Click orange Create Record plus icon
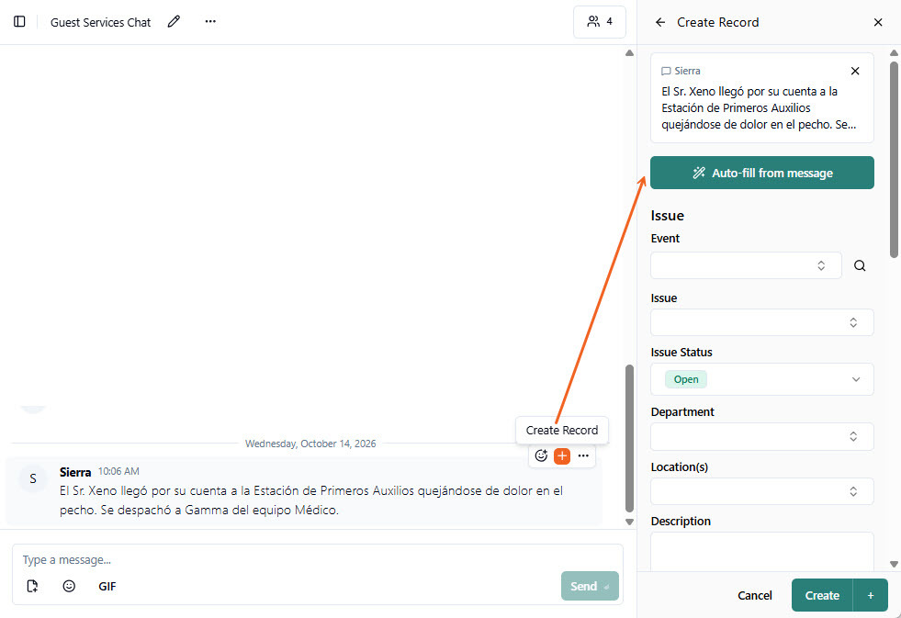Screen dimensions: 901x618 pyautogui.click(x=562, y=456)
